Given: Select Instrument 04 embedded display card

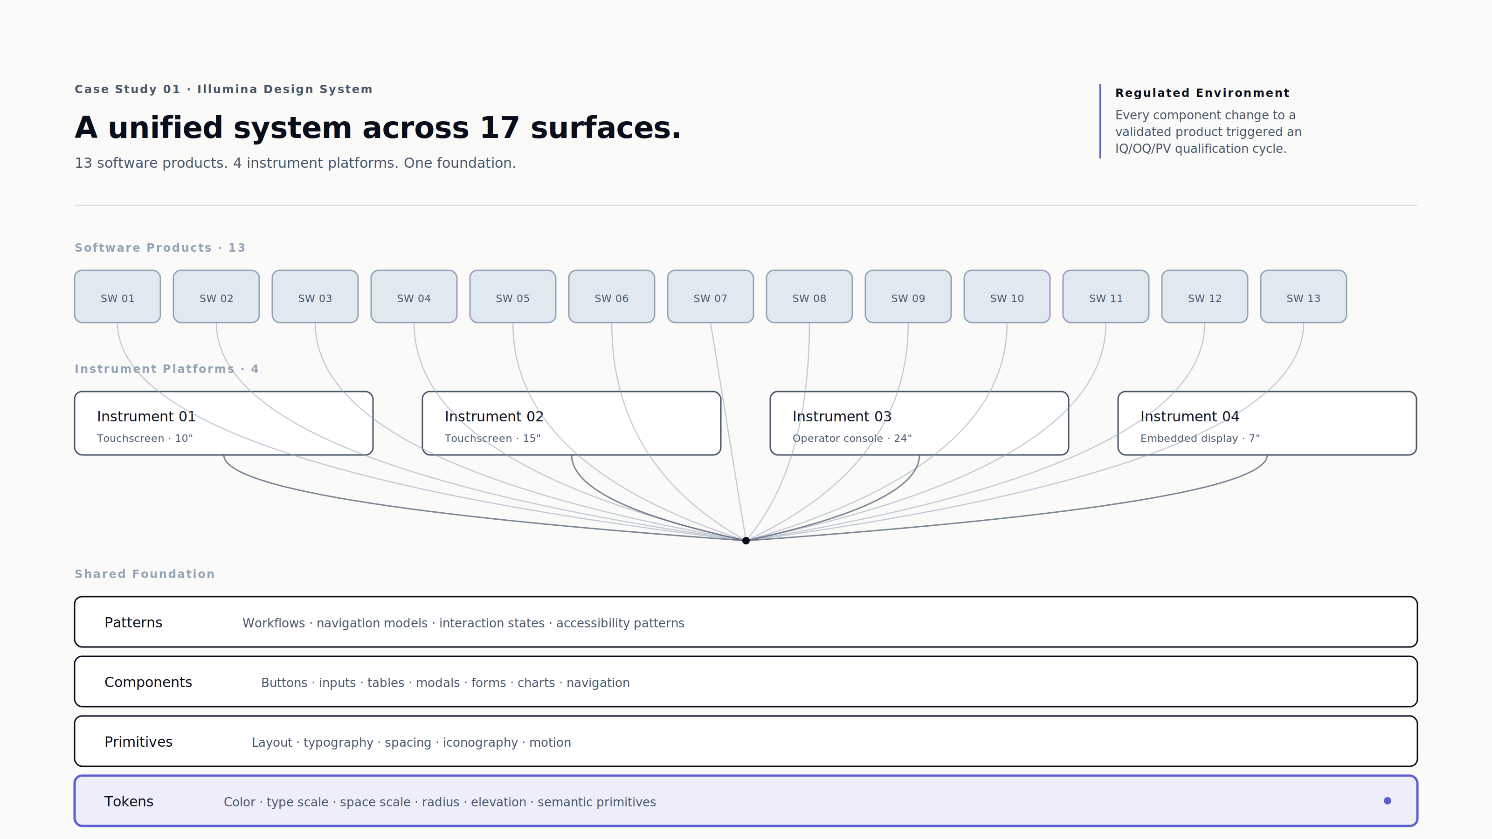Looking at the screenshot, I should click(1267, 423).
